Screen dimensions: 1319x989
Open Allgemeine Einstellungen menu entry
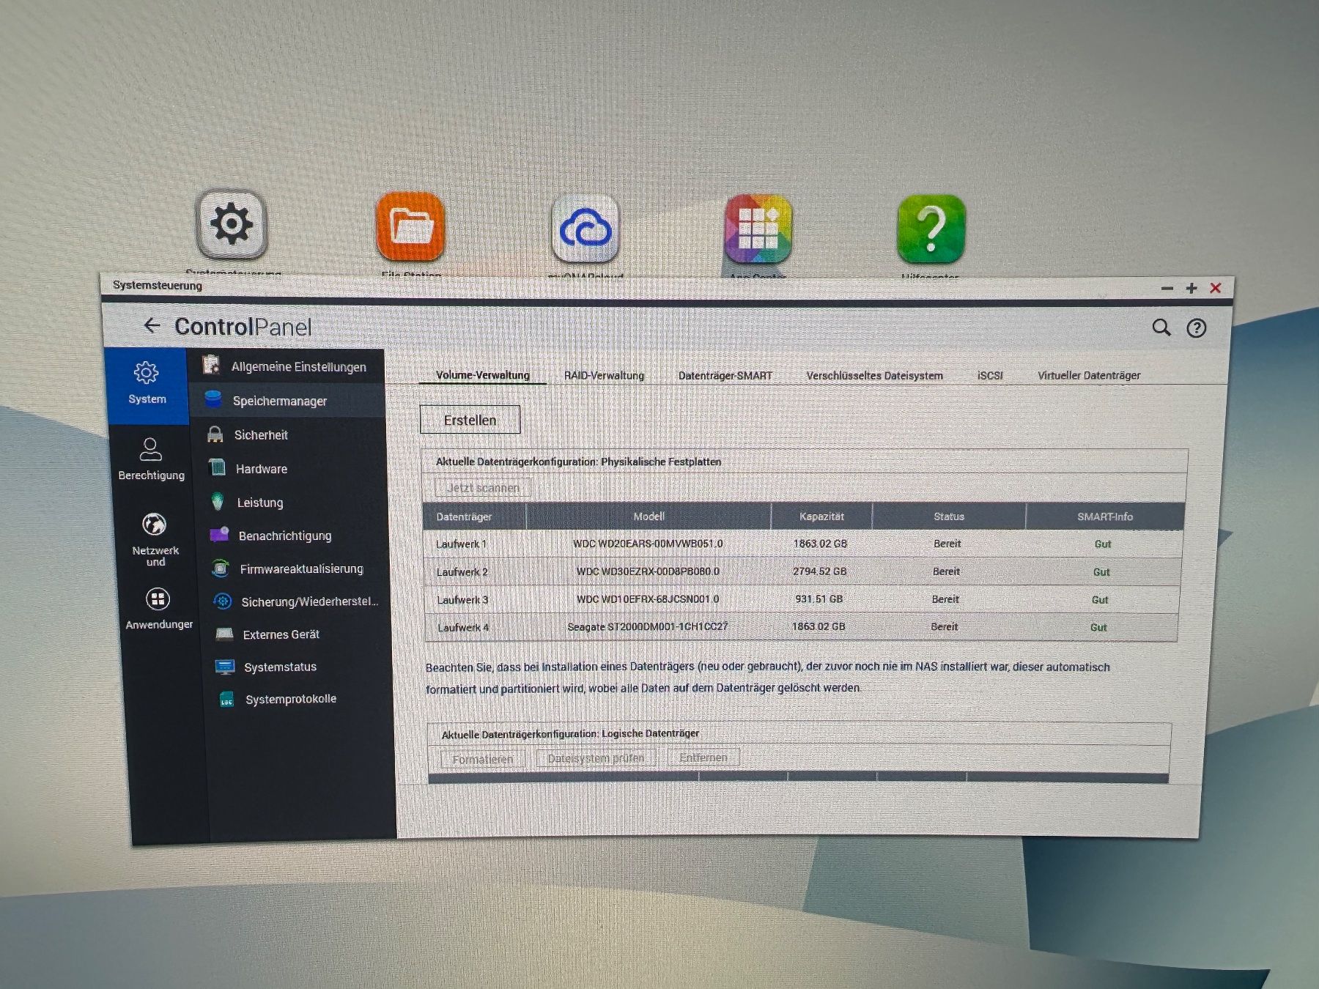coord(287,366)
